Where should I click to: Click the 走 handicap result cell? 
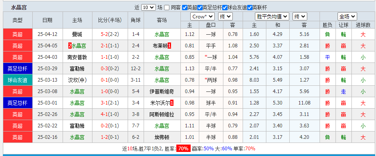click(343, 91)
